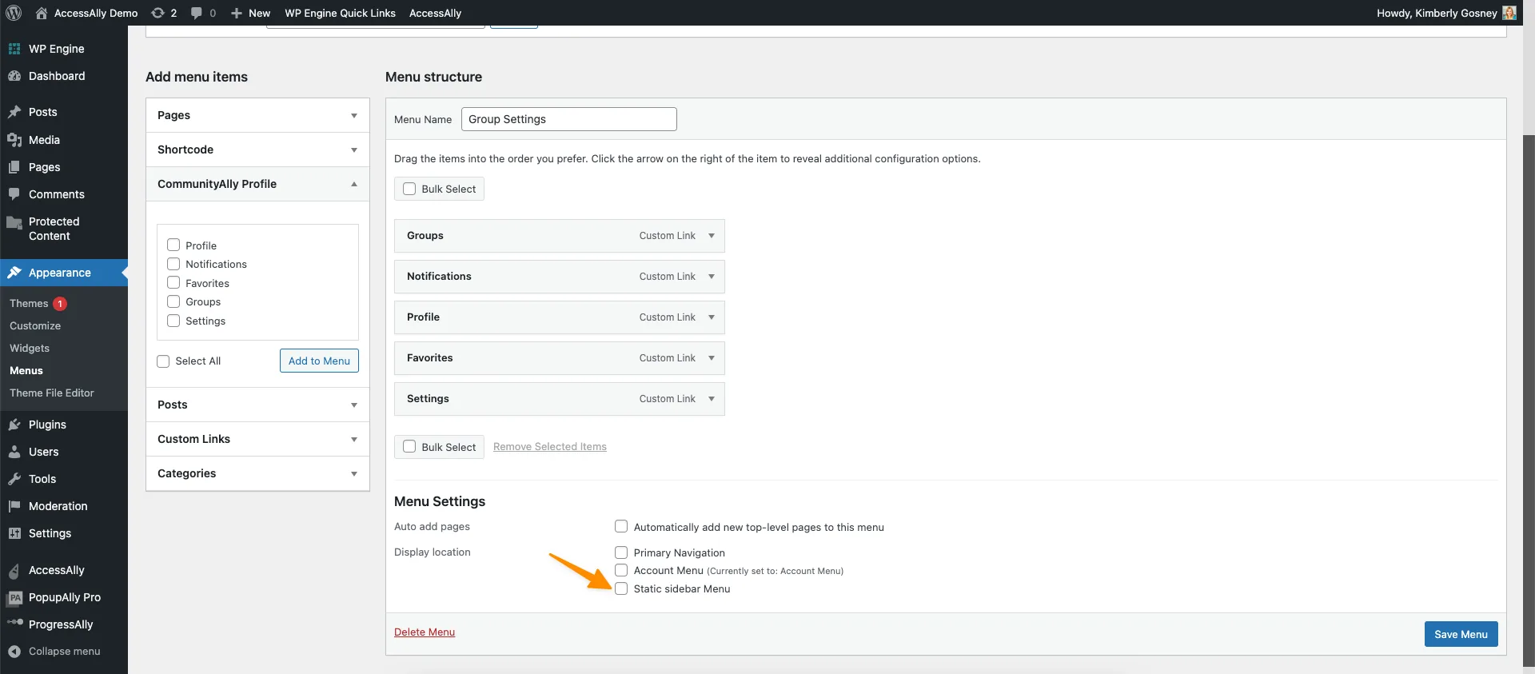Click the Protected Content folder icon
Image resolution: width=1535 pixels, height=674 pixels.
[x=14, y=222]
